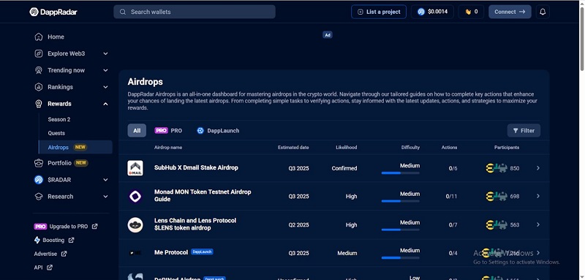Click the Me Protocol airdrop logo

(x=135, y=253)
